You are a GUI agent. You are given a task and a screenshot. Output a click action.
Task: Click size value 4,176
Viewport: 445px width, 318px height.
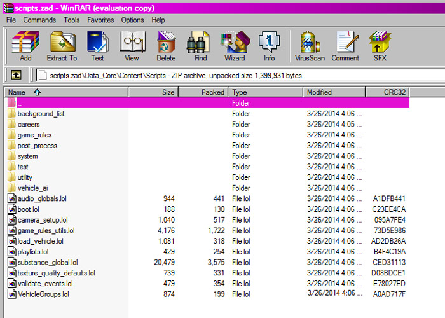pos(167,230)
